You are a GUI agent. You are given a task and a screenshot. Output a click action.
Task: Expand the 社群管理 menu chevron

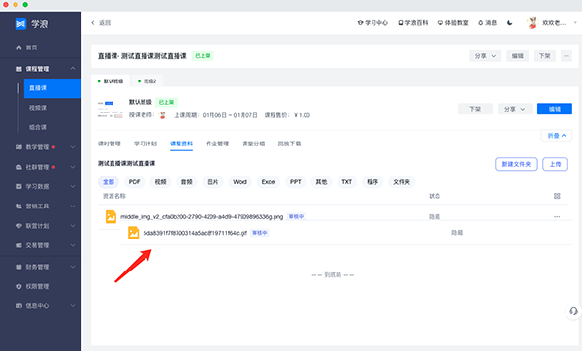point(73,167)
